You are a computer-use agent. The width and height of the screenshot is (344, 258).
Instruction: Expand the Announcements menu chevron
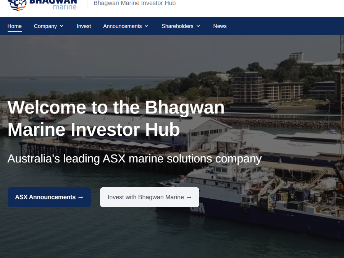146,26
